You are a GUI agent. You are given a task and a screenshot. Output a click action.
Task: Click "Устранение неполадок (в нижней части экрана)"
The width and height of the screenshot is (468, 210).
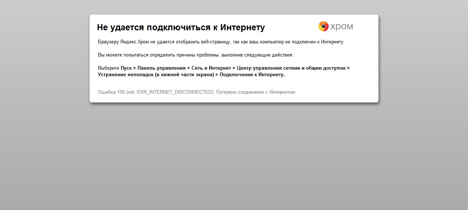156,75
